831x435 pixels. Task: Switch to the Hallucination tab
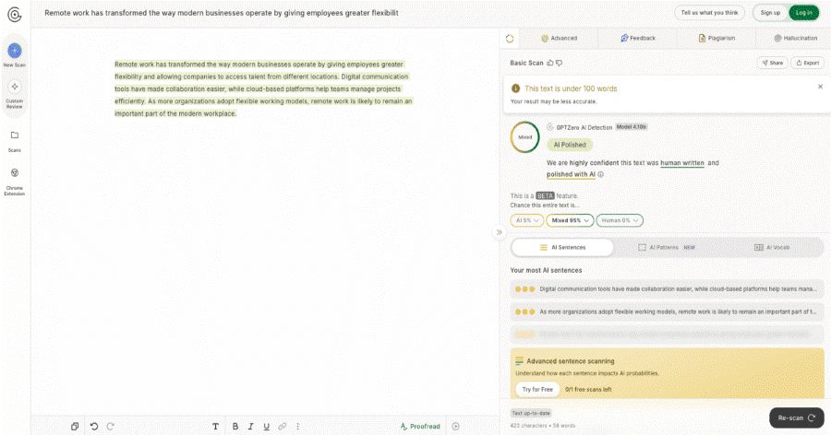tap(796, 38)
